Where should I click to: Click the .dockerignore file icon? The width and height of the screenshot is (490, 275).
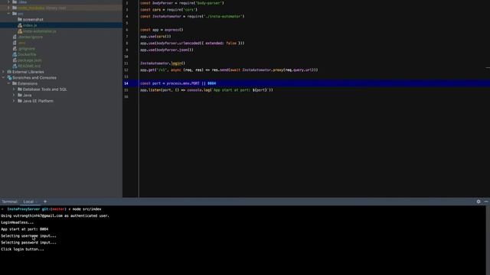(15, 37)
